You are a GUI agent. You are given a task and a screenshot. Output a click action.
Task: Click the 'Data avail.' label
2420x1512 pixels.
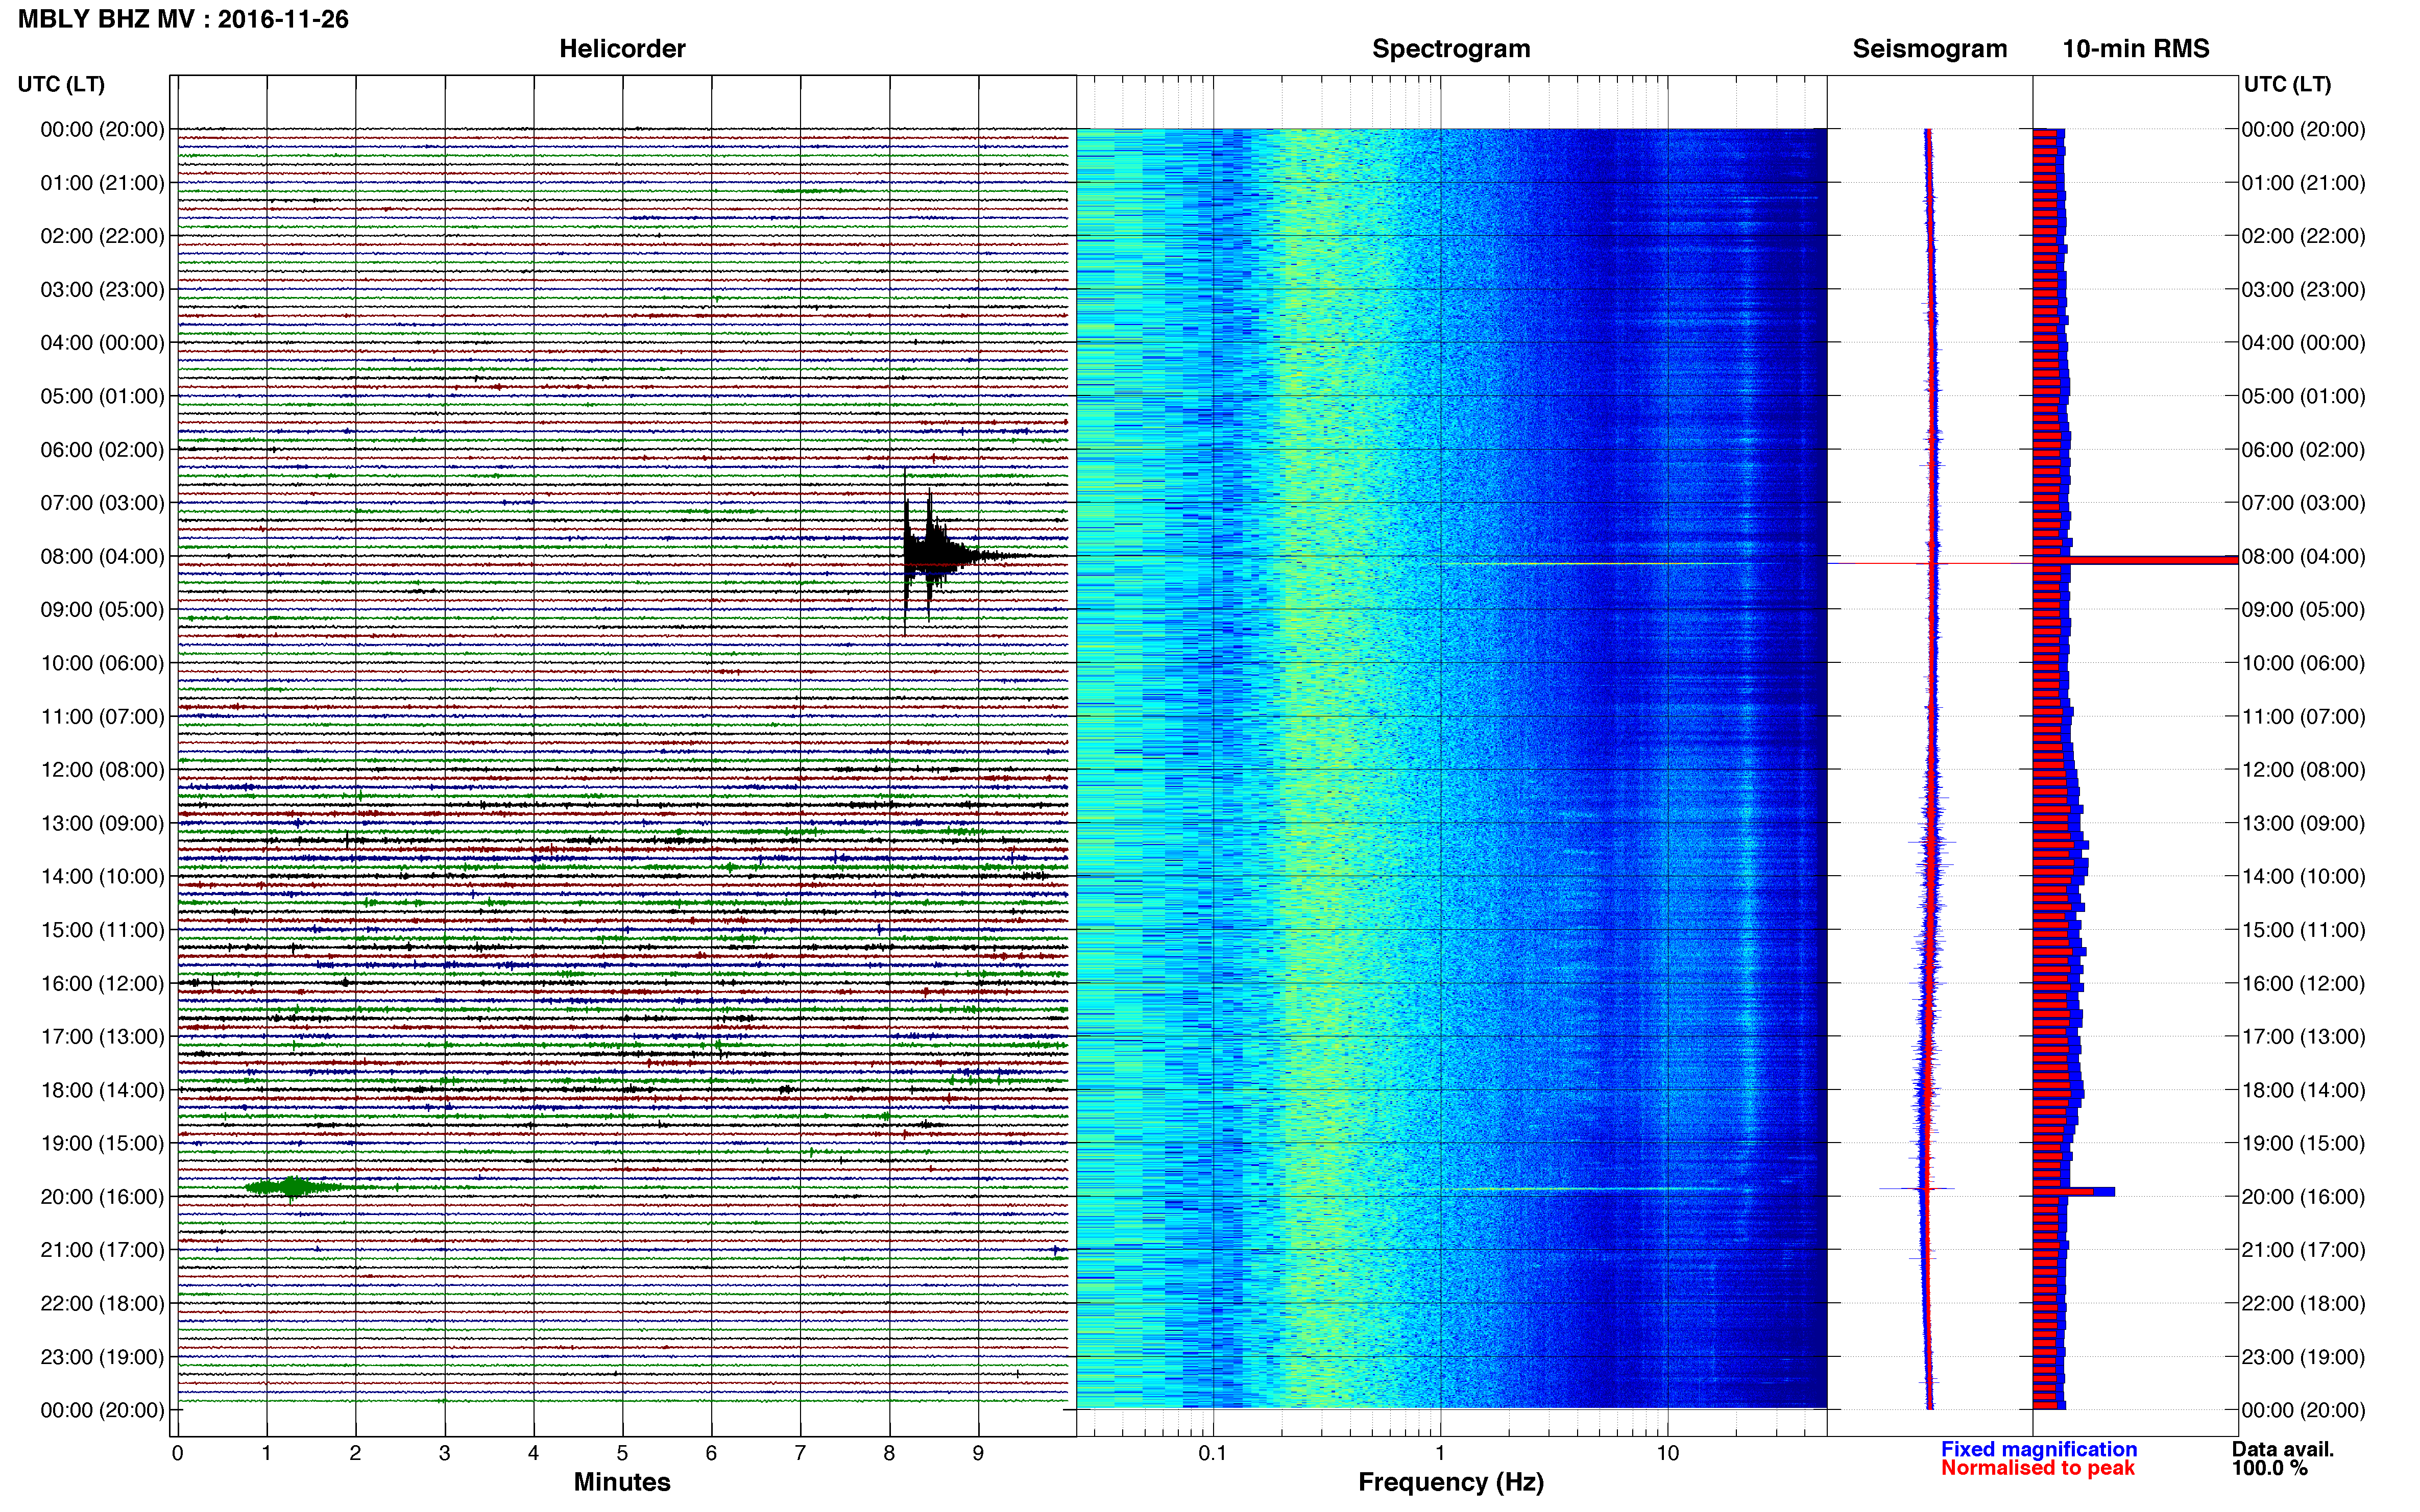[2283, 1449]
